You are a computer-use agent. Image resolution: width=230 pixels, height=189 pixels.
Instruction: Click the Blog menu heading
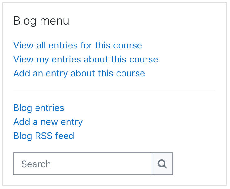[41, 21]
